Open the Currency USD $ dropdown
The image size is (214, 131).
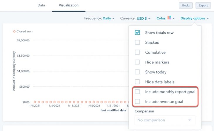[x=143, y=18]
